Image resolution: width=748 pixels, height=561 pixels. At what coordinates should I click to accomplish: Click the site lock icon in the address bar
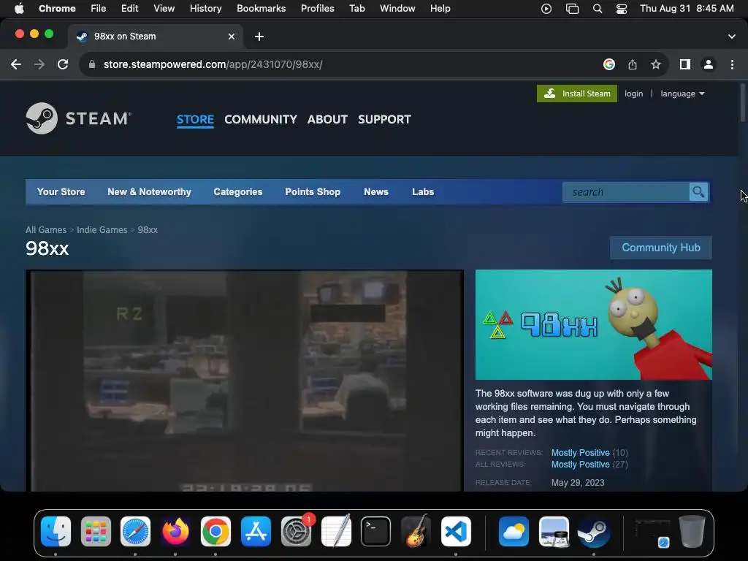point(92,64)
